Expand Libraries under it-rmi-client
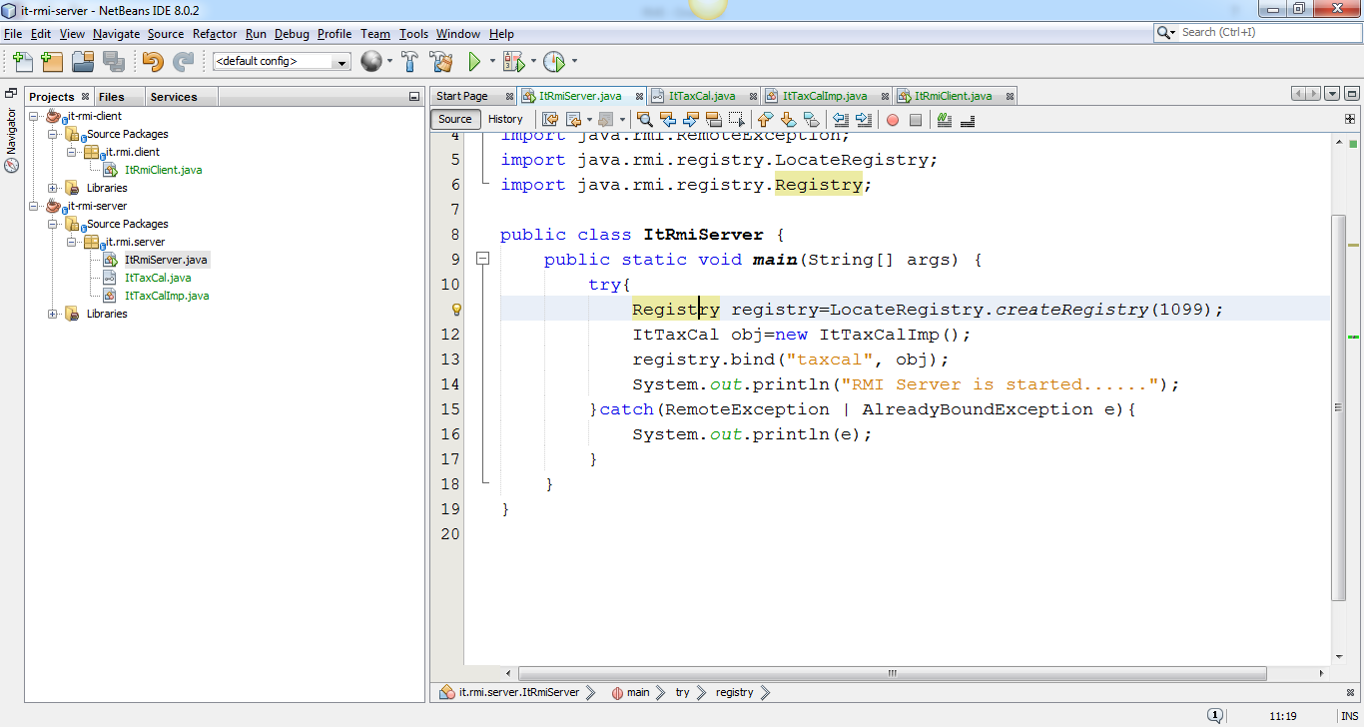 53,188
